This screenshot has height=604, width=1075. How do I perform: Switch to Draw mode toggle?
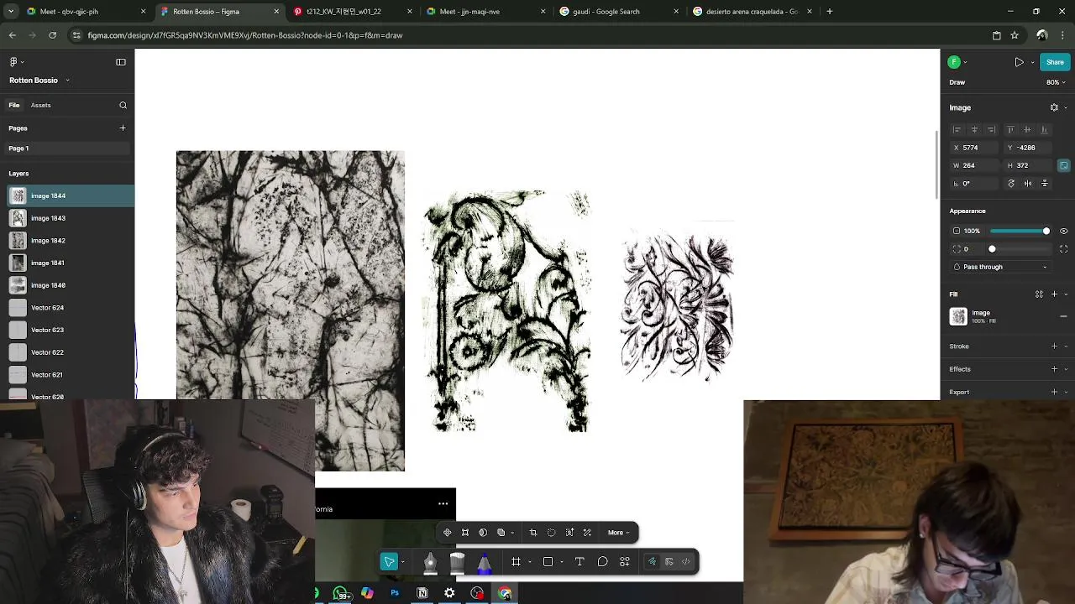652,562
